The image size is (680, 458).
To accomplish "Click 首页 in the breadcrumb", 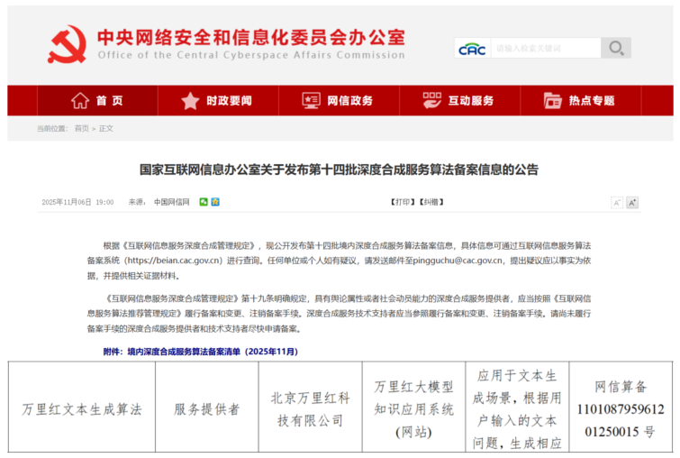I will [81, 129].
